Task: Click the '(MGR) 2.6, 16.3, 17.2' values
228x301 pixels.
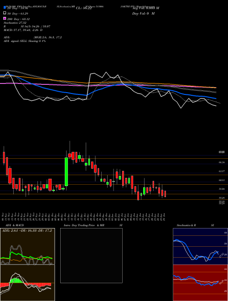Action: pyautogui.click(x=47, y=37)
